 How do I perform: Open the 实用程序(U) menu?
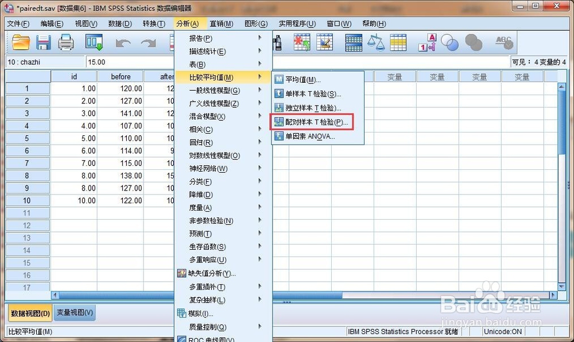[x=297, y=24]
